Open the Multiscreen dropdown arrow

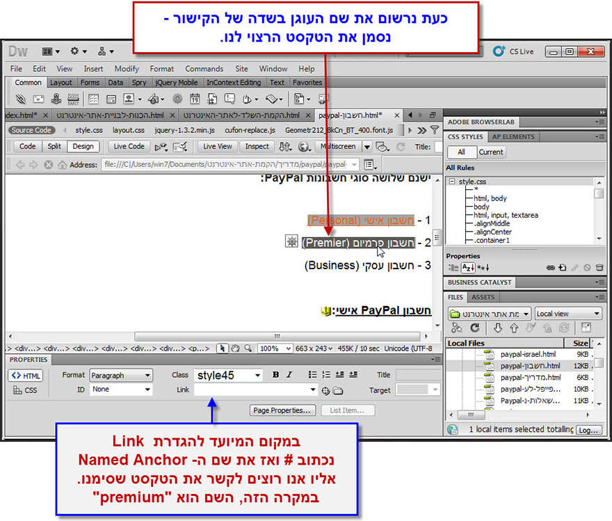pyautogui.click(x=367, y=147)
